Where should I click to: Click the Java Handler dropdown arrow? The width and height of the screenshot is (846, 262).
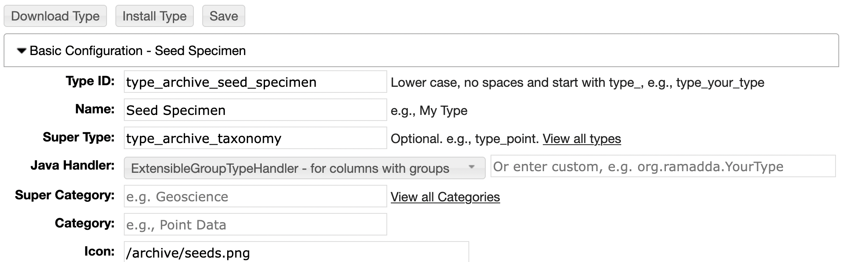click(472, 167)
